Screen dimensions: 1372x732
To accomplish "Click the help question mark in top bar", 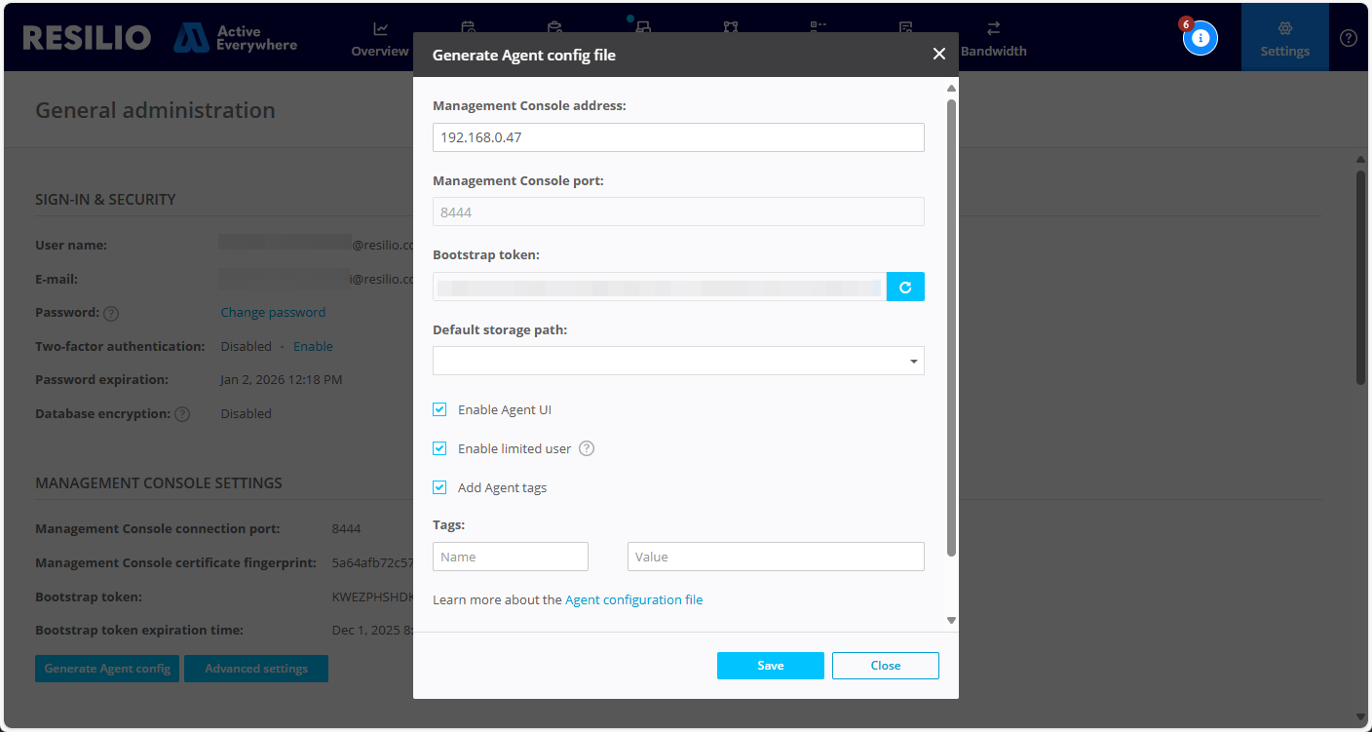I will tap(1348, 38).
